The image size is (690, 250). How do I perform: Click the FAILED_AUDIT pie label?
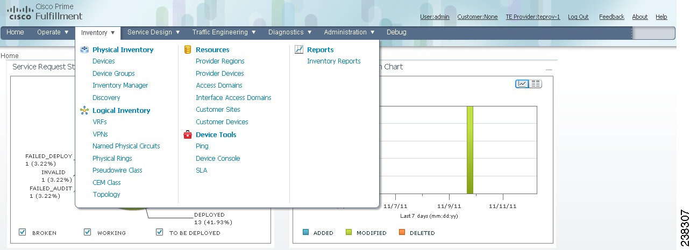[x=51, y=192]
